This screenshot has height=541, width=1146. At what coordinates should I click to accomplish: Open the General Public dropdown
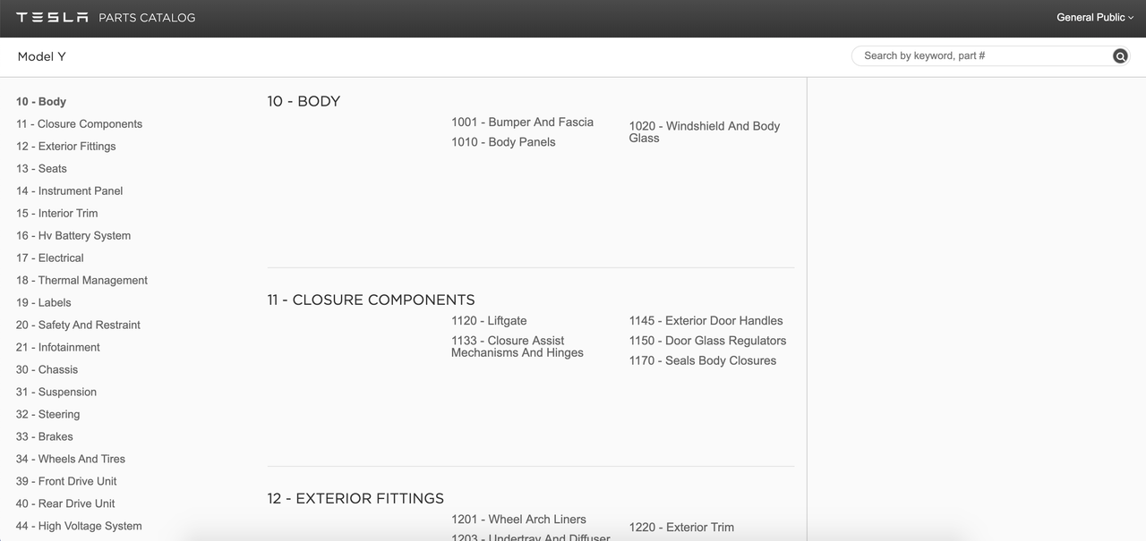[1095, 17]
